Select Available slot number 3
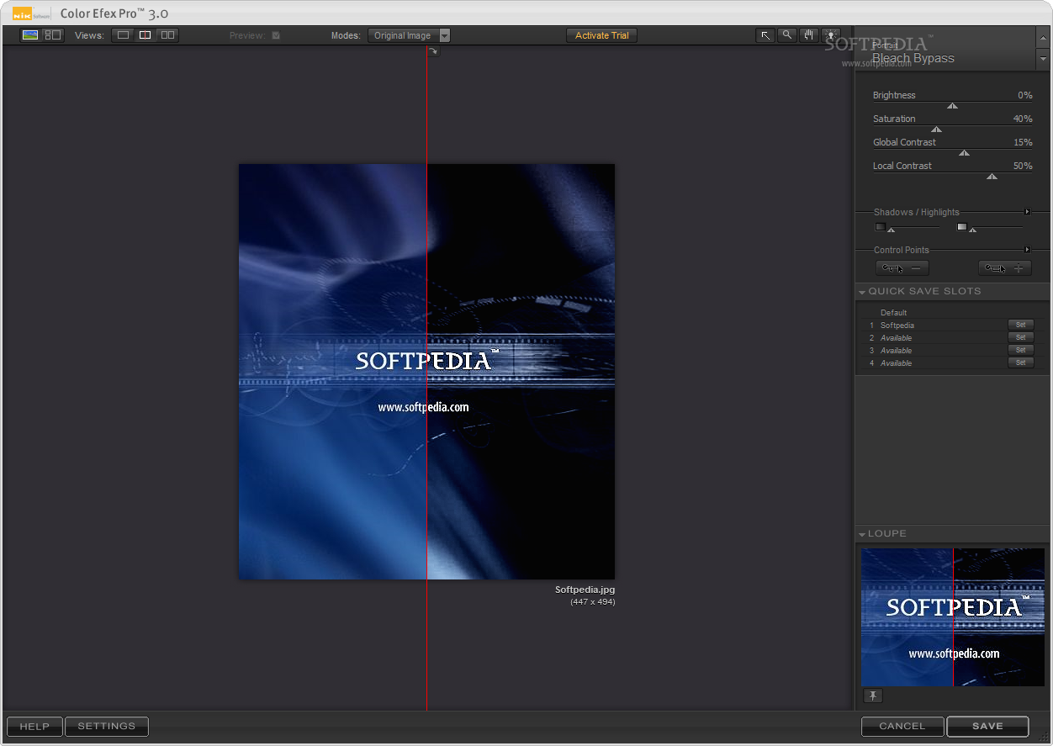This screenshot has width=1053, height=746. tap(896, 351)
